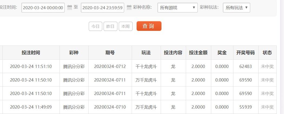Click the end time field 2020-03-24 23:59:59
Viewport: 284px width, 114px height.
(x=102, y=8)
